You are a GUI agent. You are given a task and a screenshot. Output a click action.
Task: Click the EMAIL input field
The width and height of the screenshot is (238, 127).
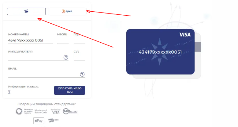pyautogui.click(x=44, y=75)
